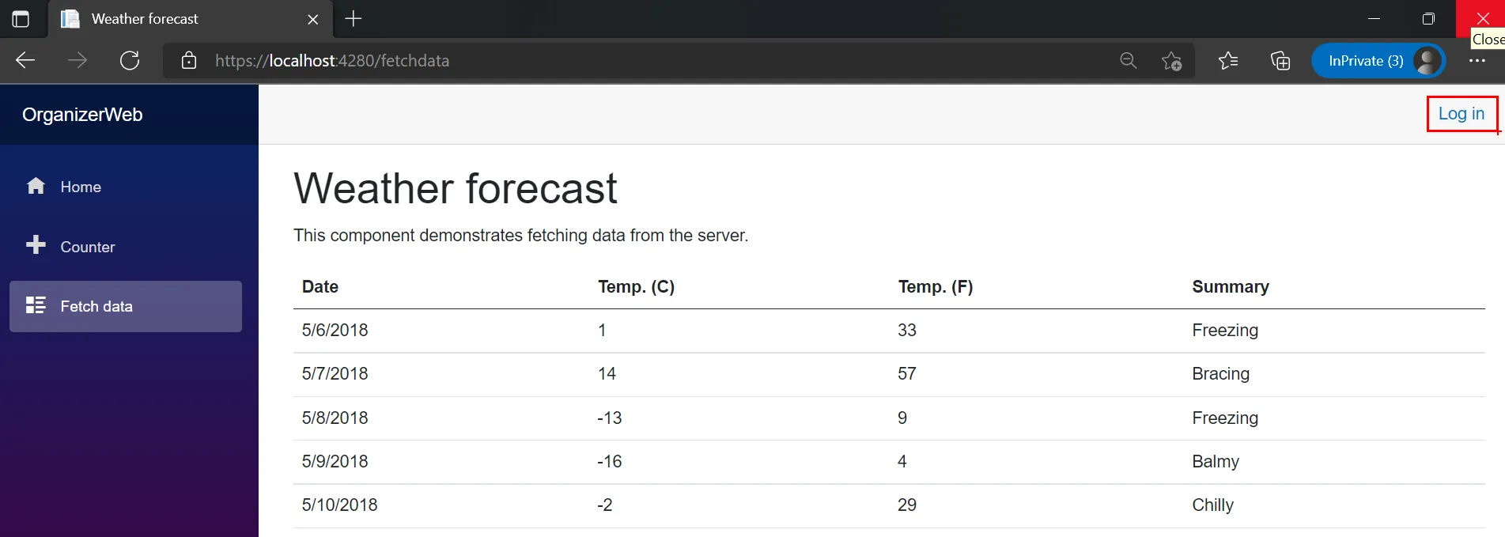Go to Home in sidebar
This screenshot has height=537, width=1505.
(81, 187)
